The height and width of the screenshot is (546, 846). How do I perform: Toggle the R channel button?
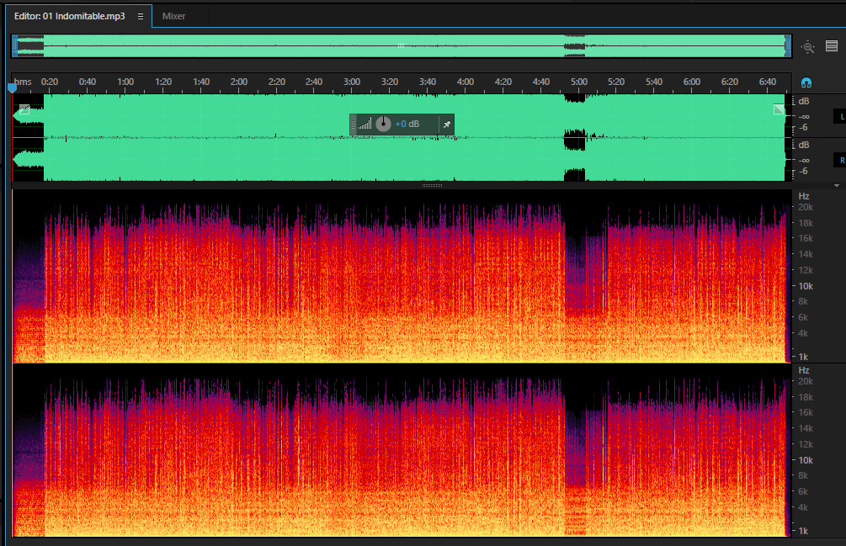(x=841, y=160)
